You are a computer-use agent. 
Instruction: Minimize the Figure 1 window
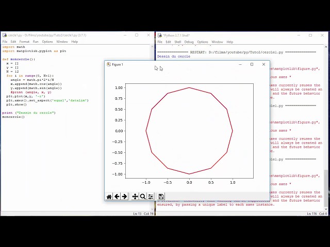click(x=240, y=64)
